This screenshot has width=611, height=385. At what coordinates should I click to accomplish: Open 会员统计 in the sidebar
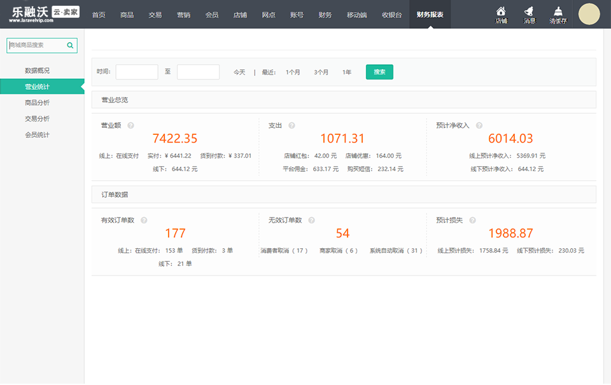[38, 135]
